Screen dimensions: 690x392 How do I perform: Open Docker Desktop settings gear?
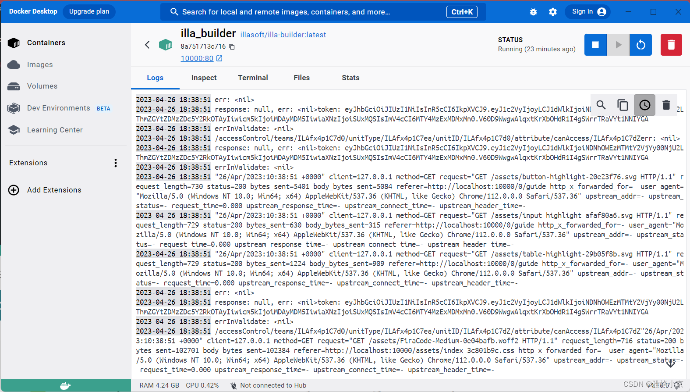click(553, 12)
